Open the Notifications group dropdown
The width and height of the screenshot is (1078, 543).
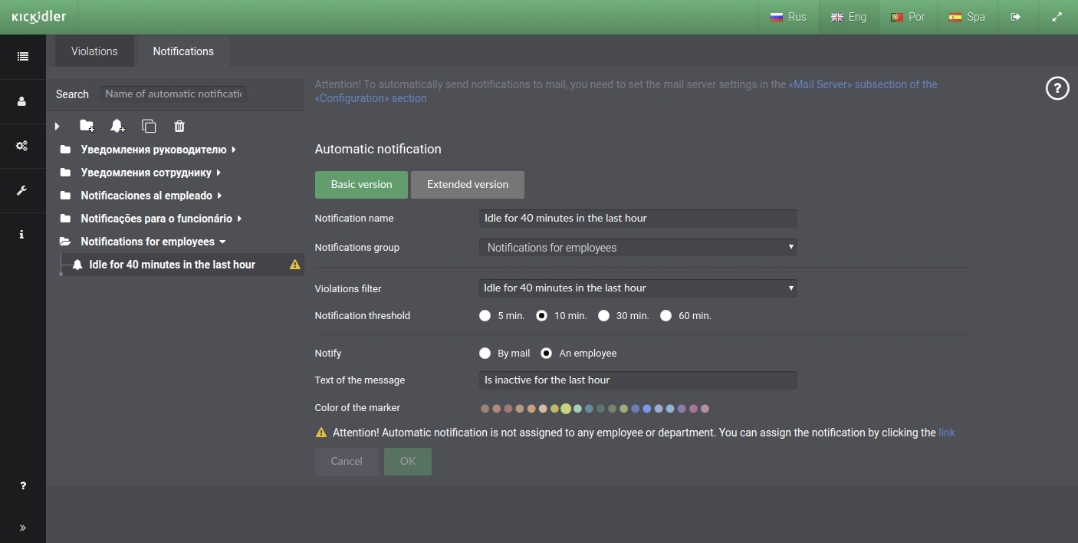click(638, 247)
